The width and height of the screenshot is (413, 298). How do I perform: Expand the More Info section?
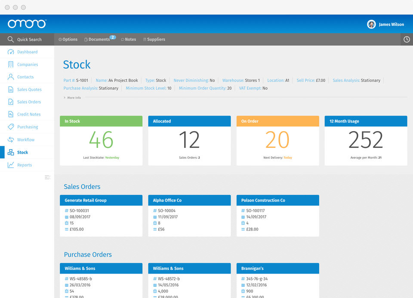[x=72, y=98]
